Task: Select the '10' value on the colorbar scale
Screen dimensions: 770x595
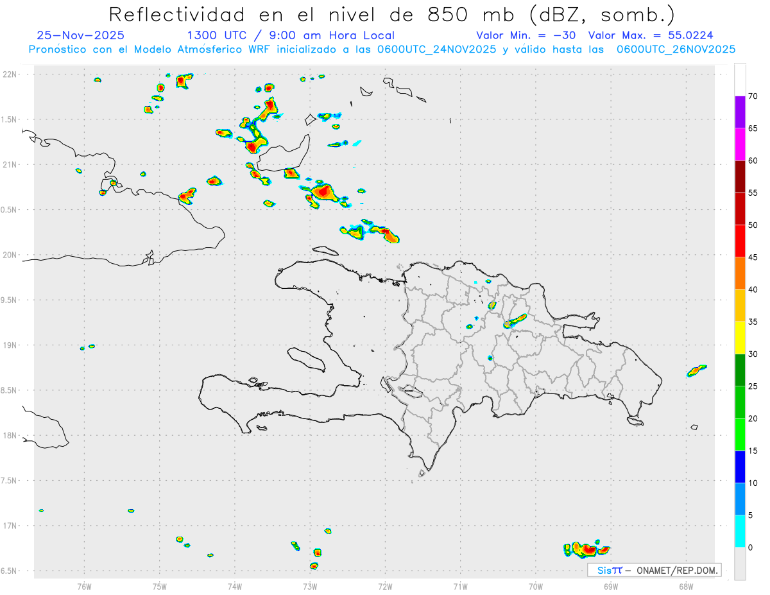Action: click(753, 483)
